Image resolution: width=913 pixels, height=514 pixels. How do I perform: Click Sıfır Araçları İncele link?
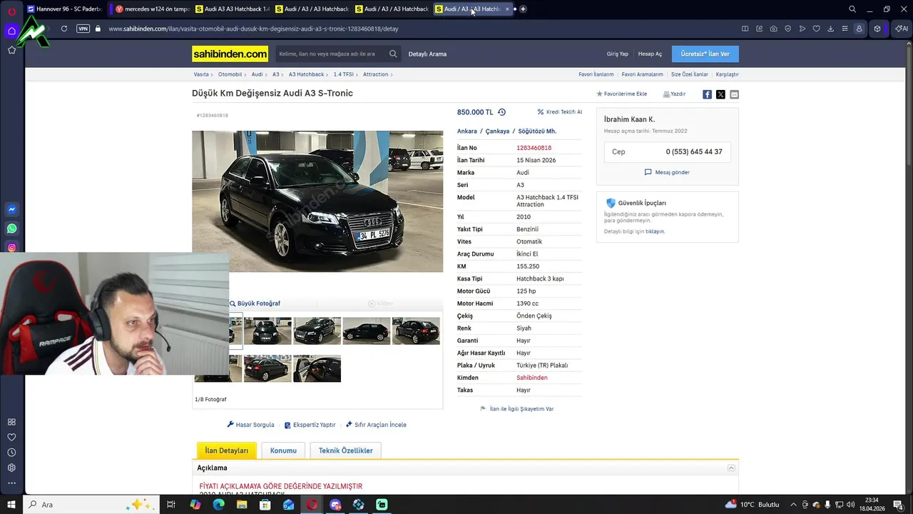pos(376,425)
